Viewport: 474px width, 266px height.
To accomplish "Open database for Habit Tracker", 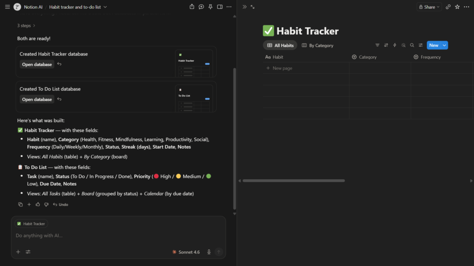I will [37, 64].
